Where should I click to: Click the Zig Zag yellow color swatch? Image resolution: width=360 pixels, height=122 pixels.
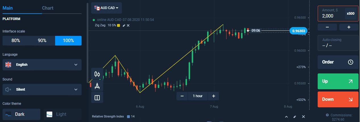(118, 25)
